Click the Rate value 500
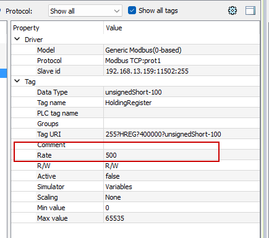Viewport: 269px width, 238px height. (111, 155)
